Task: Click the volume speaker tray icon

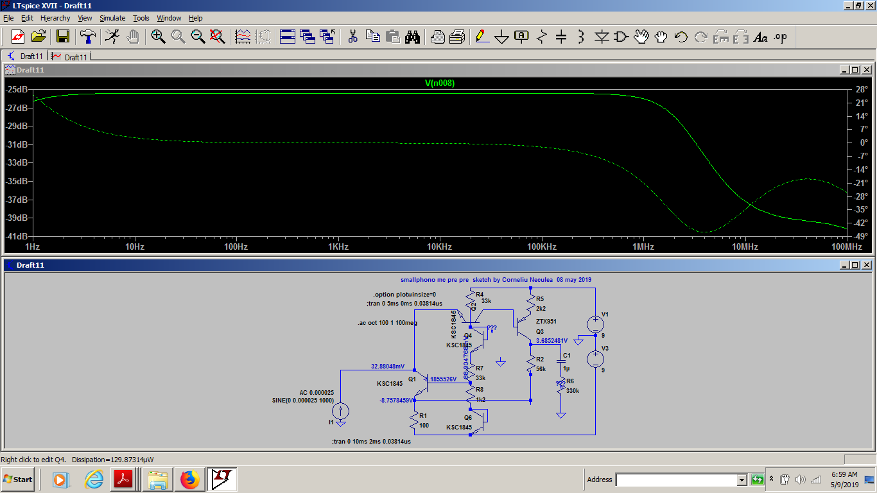Action: tap(800, 480)
